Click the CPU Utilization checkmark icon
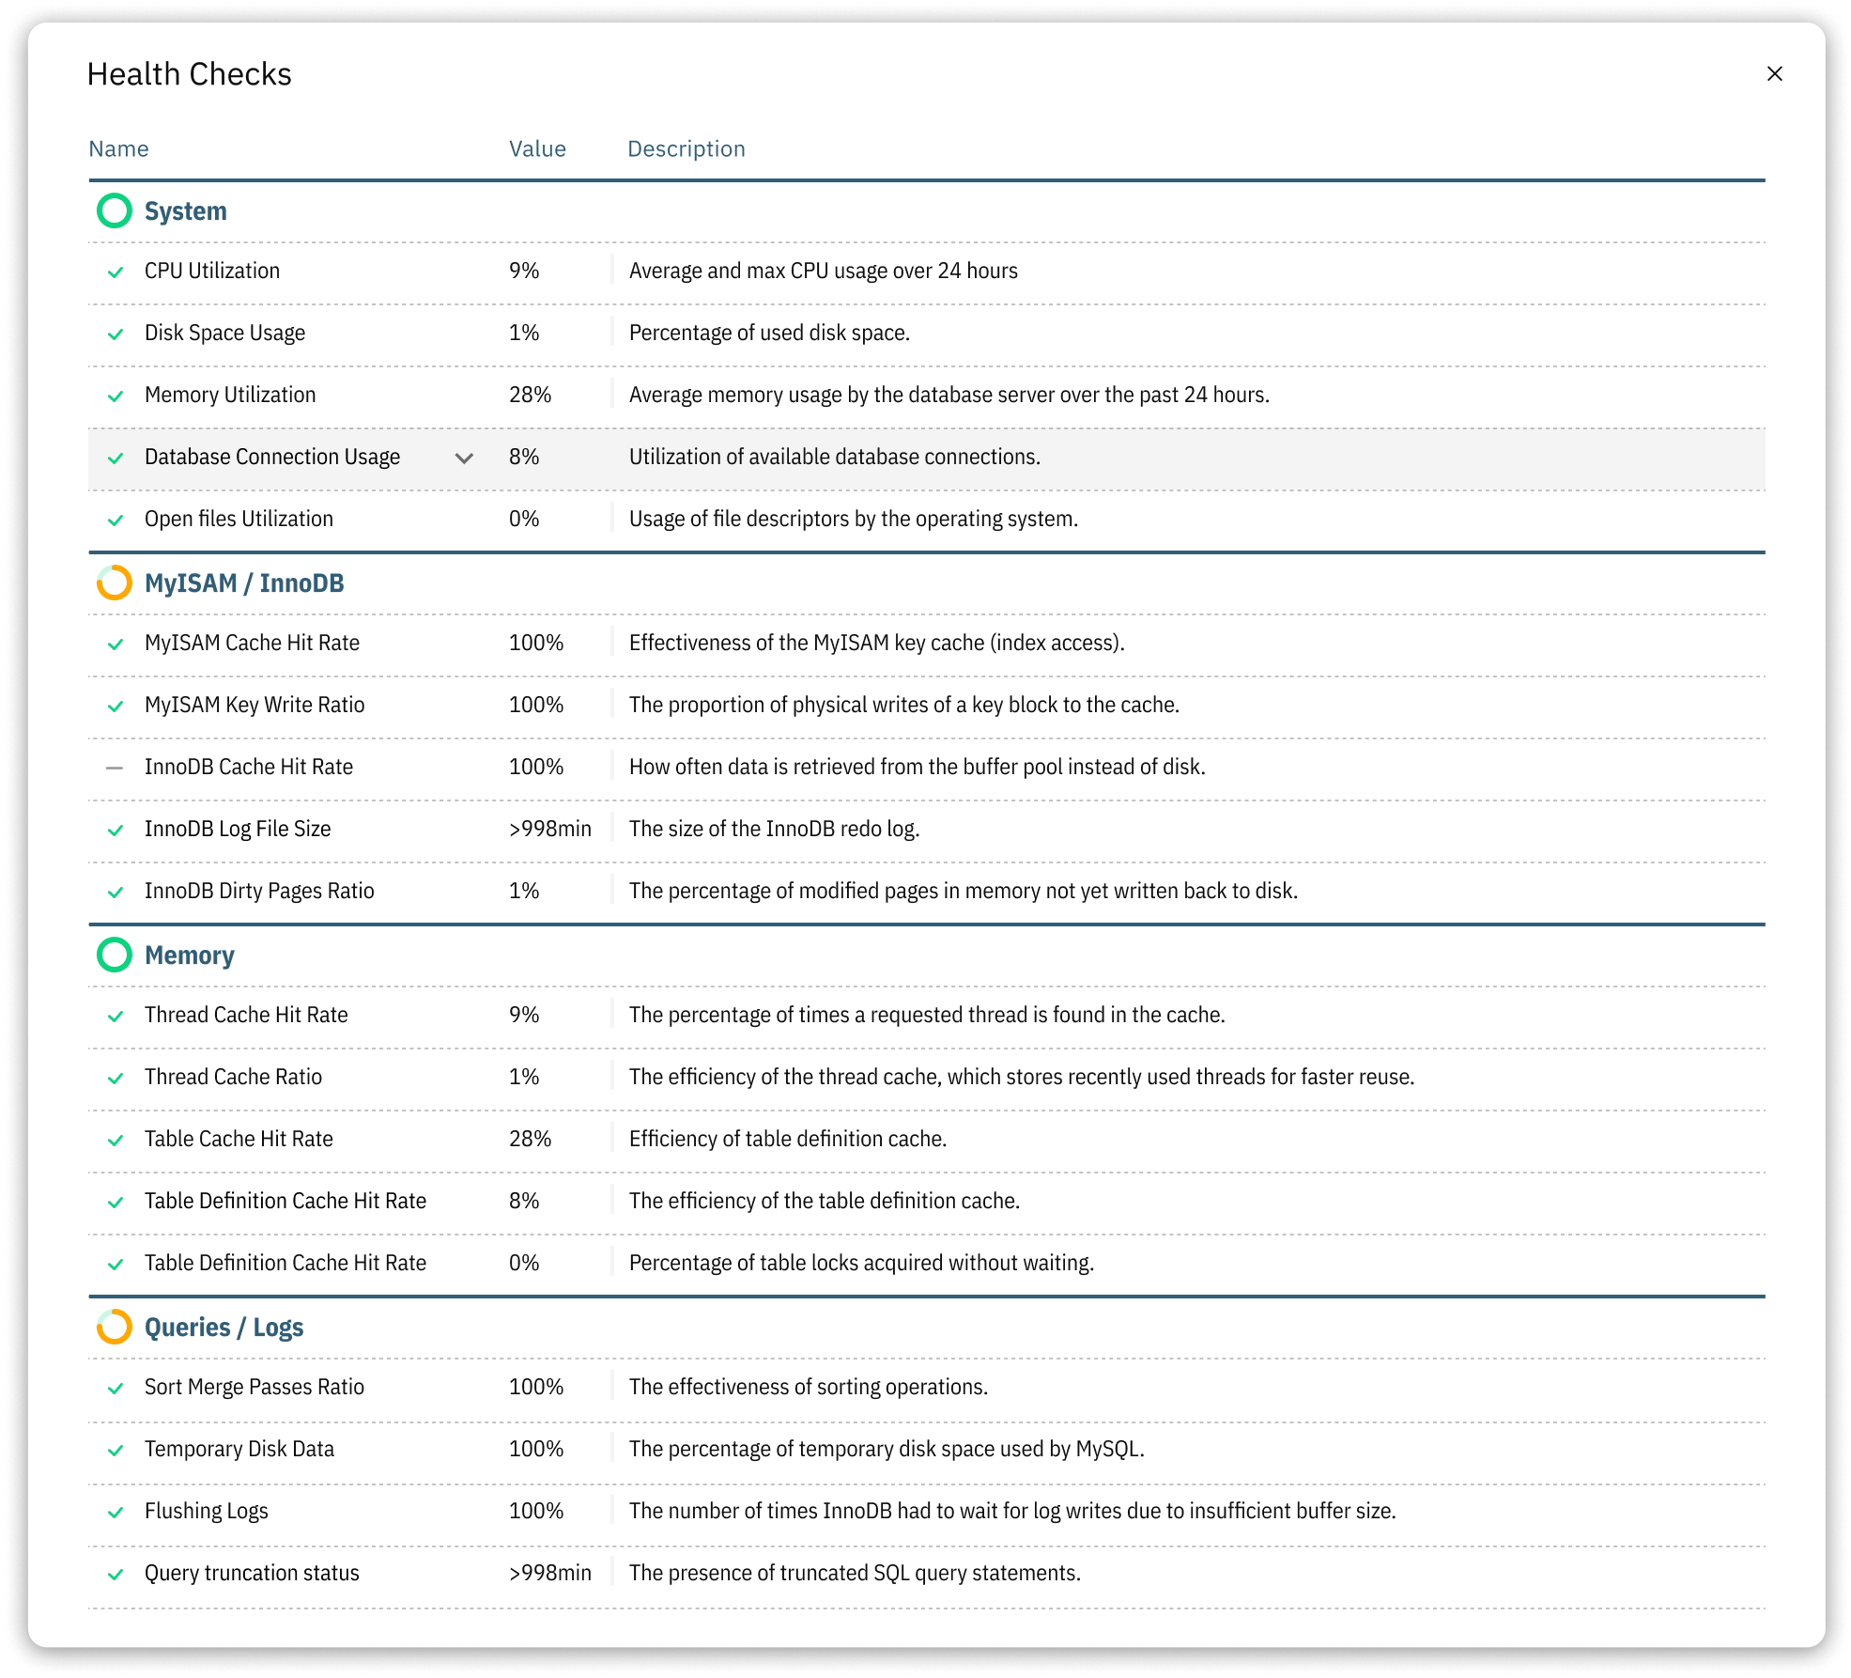 coord(116,272)
